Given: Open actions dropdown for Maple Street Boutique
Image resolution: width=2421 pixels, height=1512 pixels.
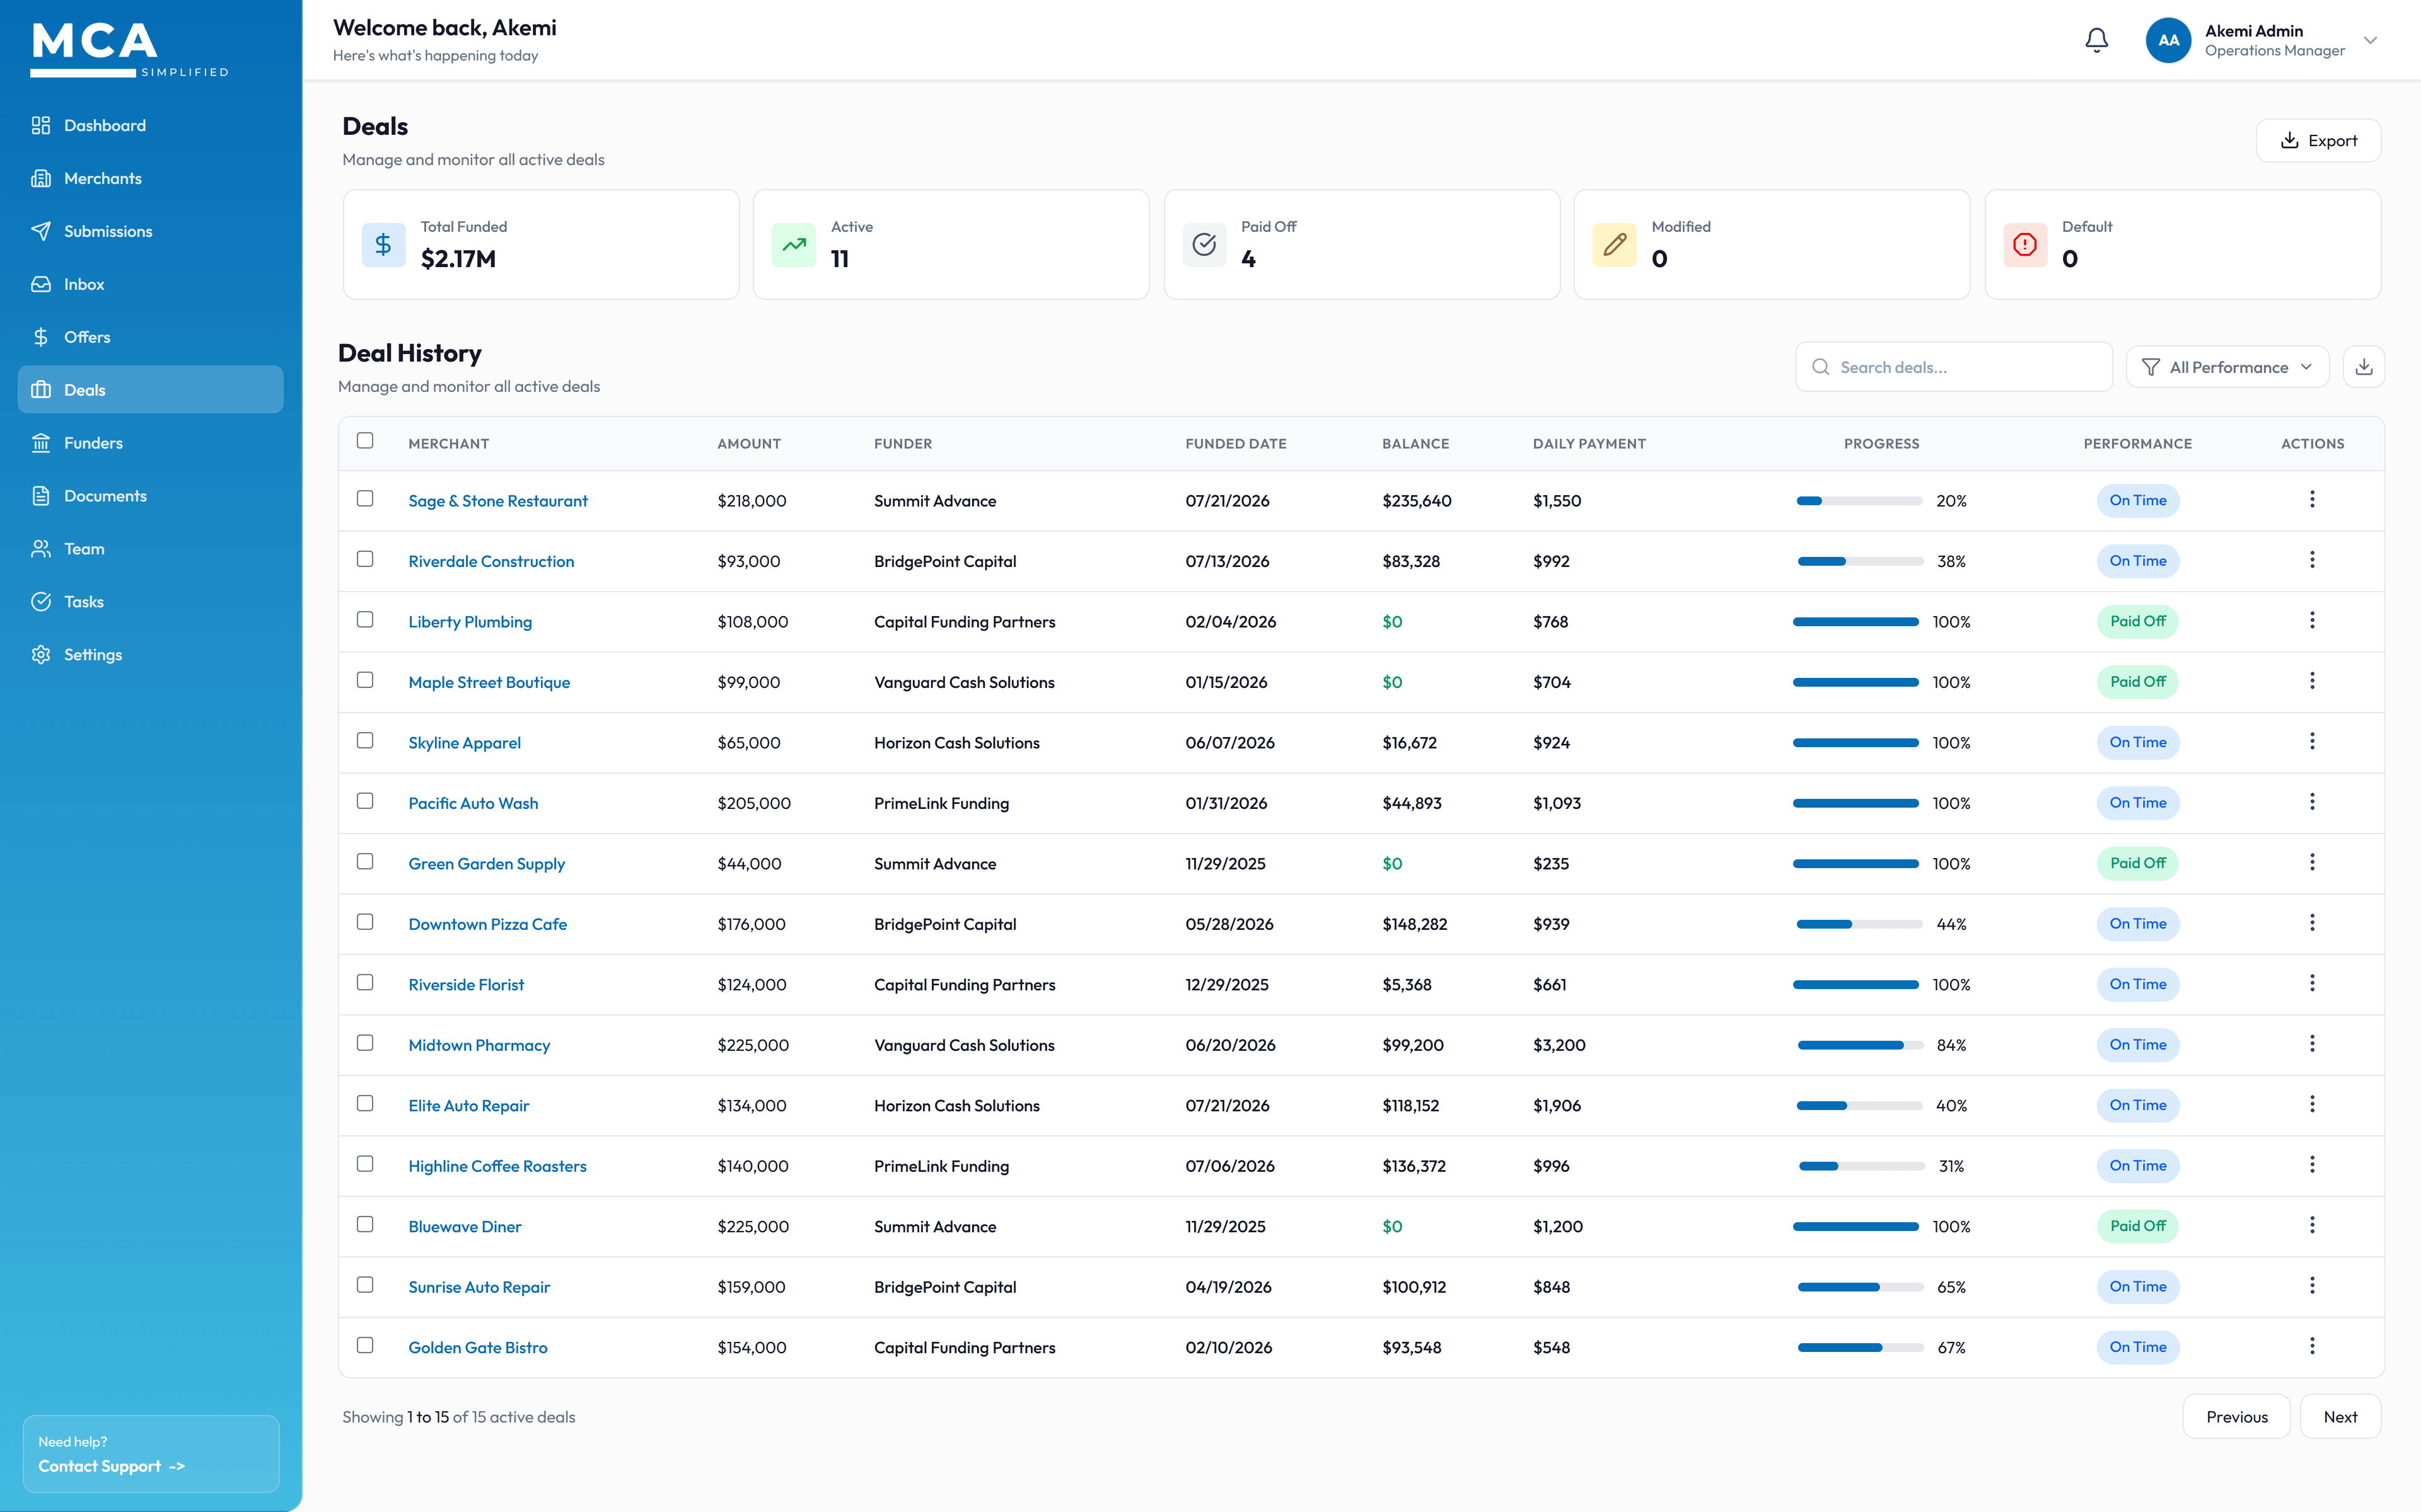Looking at the screenshot, I should [x=2312, y=680].
